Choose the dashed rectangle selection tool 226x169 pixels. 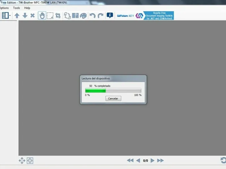[50, 15]
